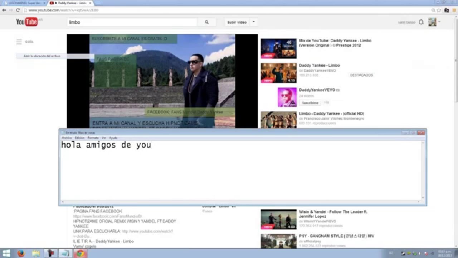Image resolution: width=458 pixels, height=258 pixels.
Task: Click the FACEBOOK FANS annotation in video
Action: point(190,112)
